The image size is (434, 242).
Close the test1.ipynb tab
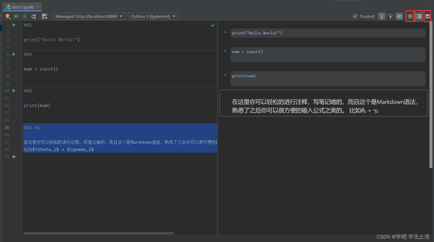38,7
